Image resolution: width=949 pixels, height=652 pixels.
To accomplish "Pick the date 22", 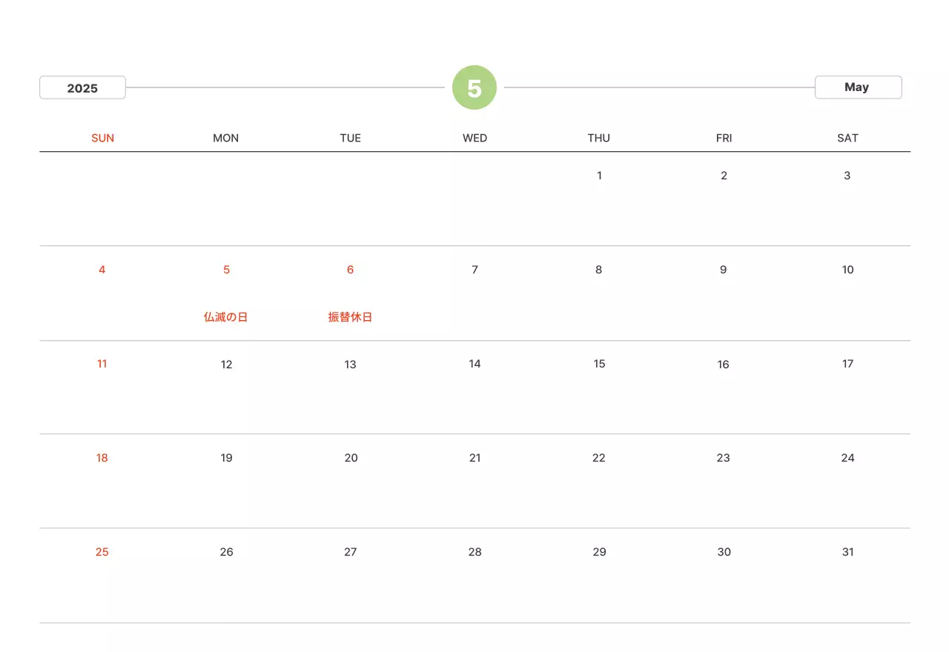I will pyautogui.click(x=599, y=458).
